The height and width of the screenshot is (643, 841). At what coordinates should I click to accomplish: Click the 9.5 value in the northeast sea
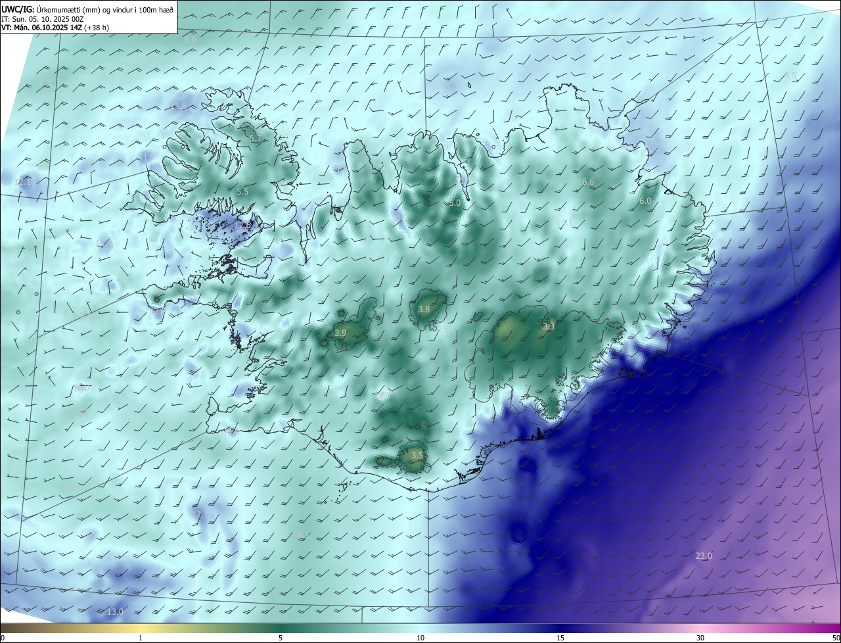click(x=790, y=76)
